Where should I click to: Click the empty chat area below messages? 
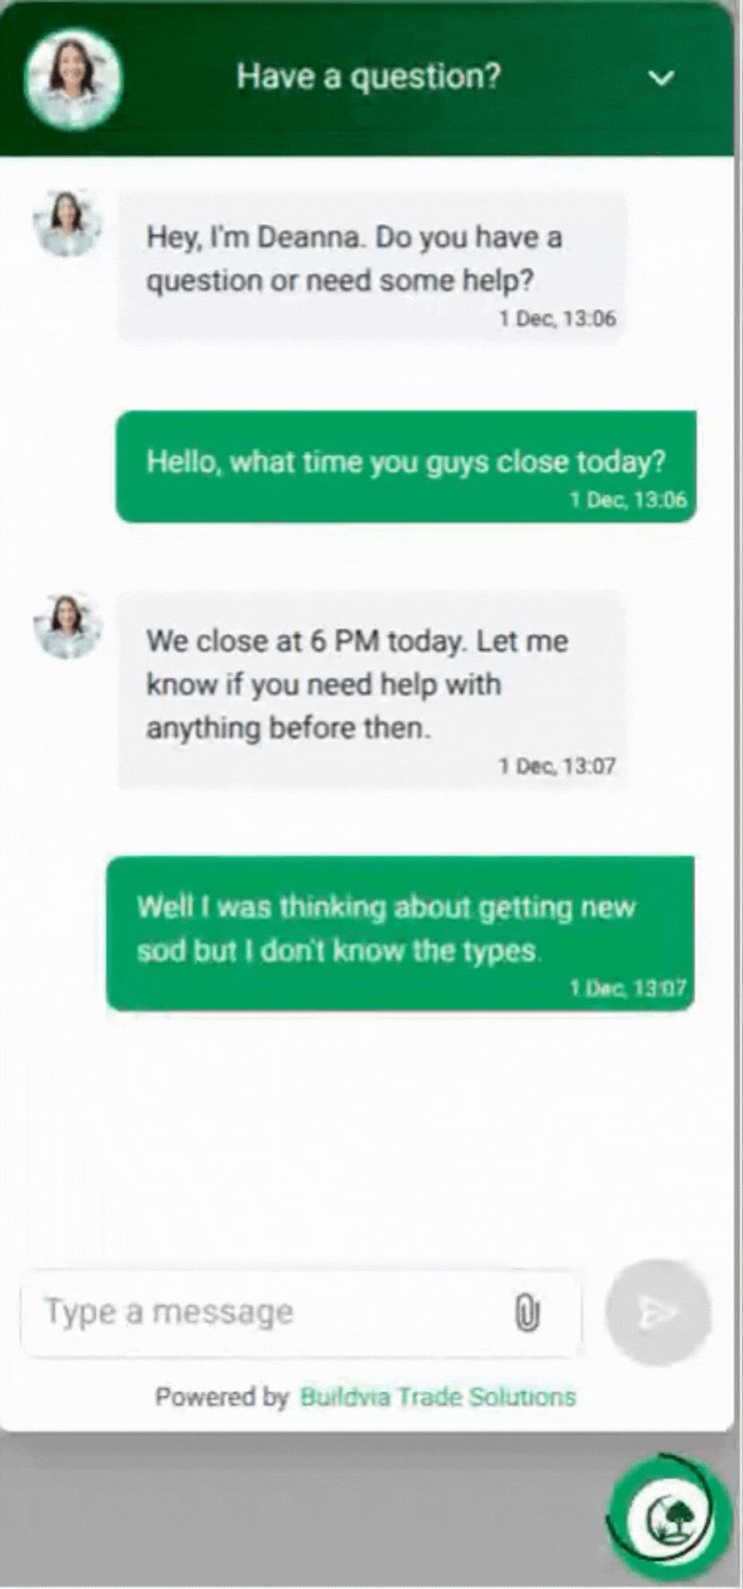pos(367,1135)
